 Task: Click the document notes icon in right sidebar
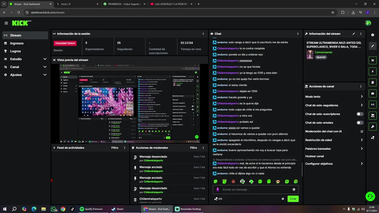[x=372, y=82]
